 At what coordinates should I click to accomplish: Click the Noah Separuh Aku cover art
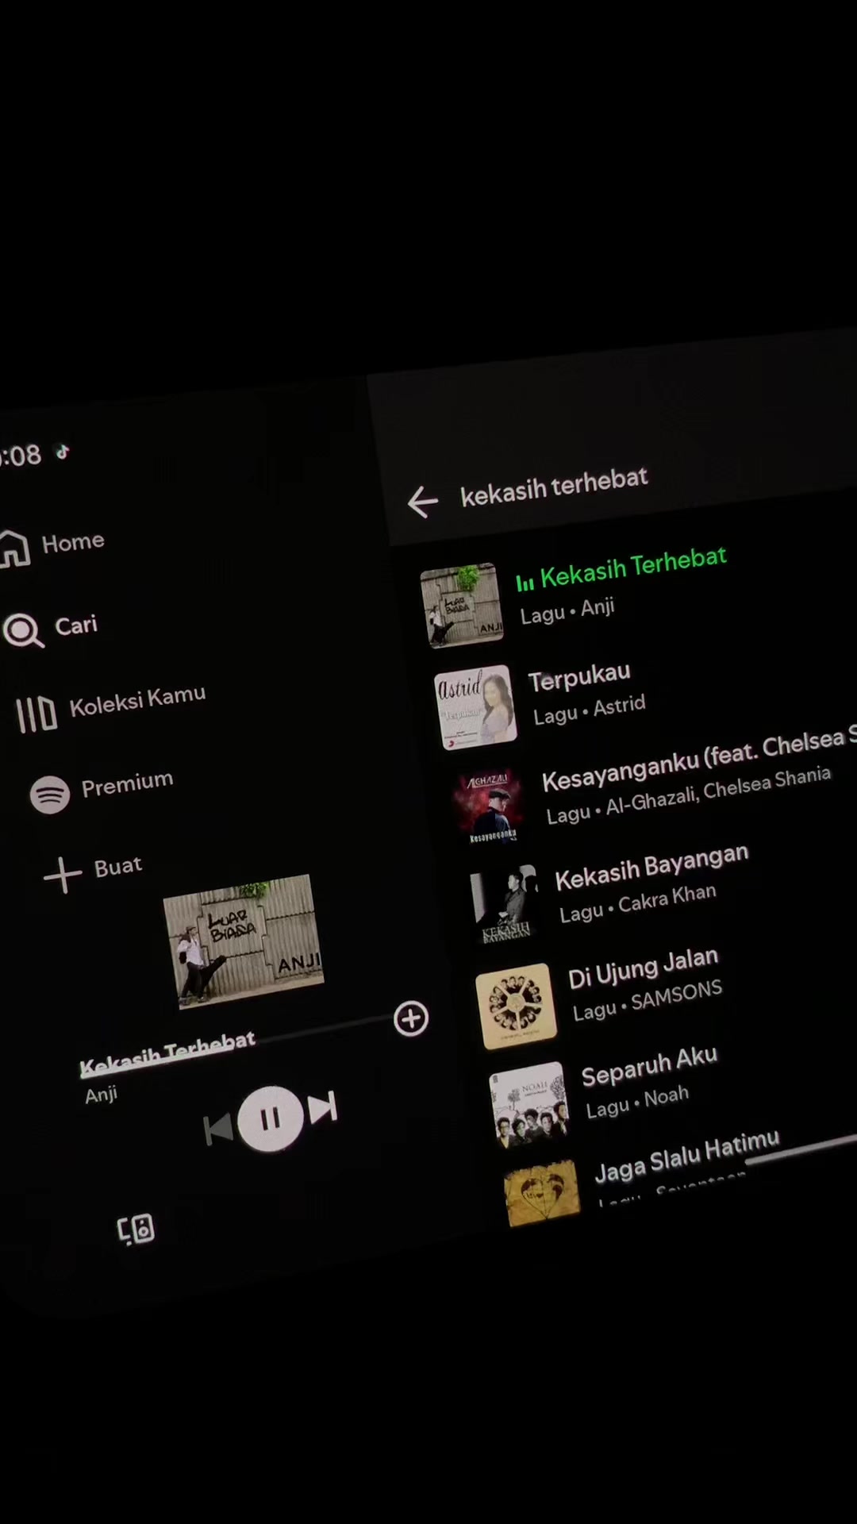click(529, 1105)
